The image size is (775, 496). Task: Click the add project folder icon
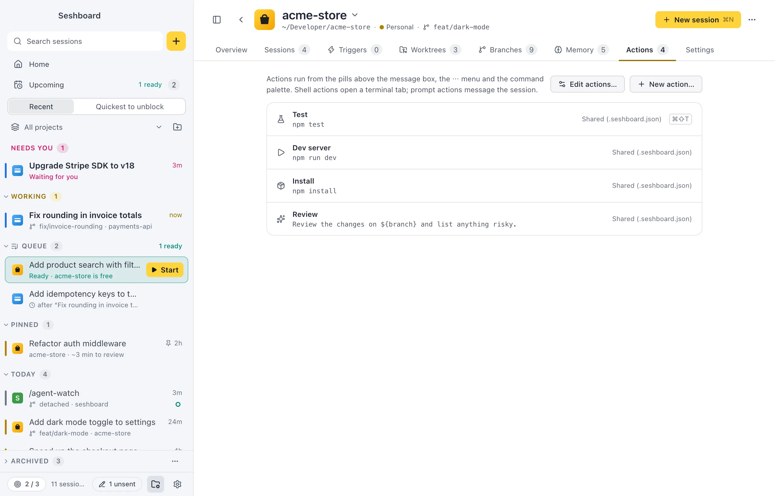tap(177, 127)
